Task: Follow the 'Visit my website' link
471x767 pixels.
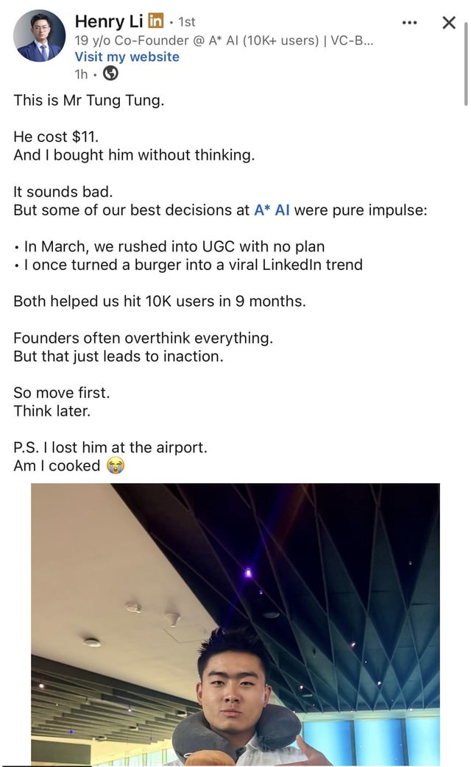Action: pyautogui.click(x=127, y=57)
